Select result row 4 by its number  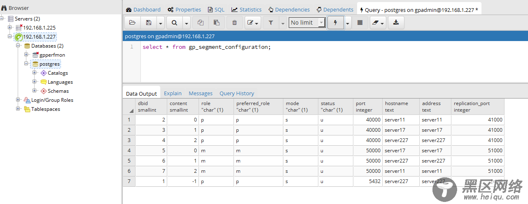pyautogui.click(x=129, y=150)
